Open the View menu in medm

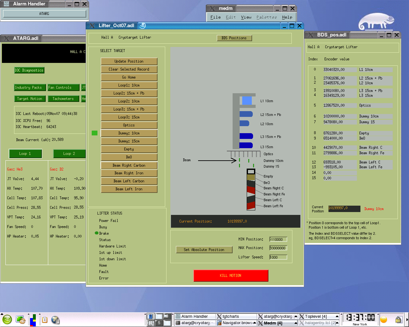click(x=246, y=17)
